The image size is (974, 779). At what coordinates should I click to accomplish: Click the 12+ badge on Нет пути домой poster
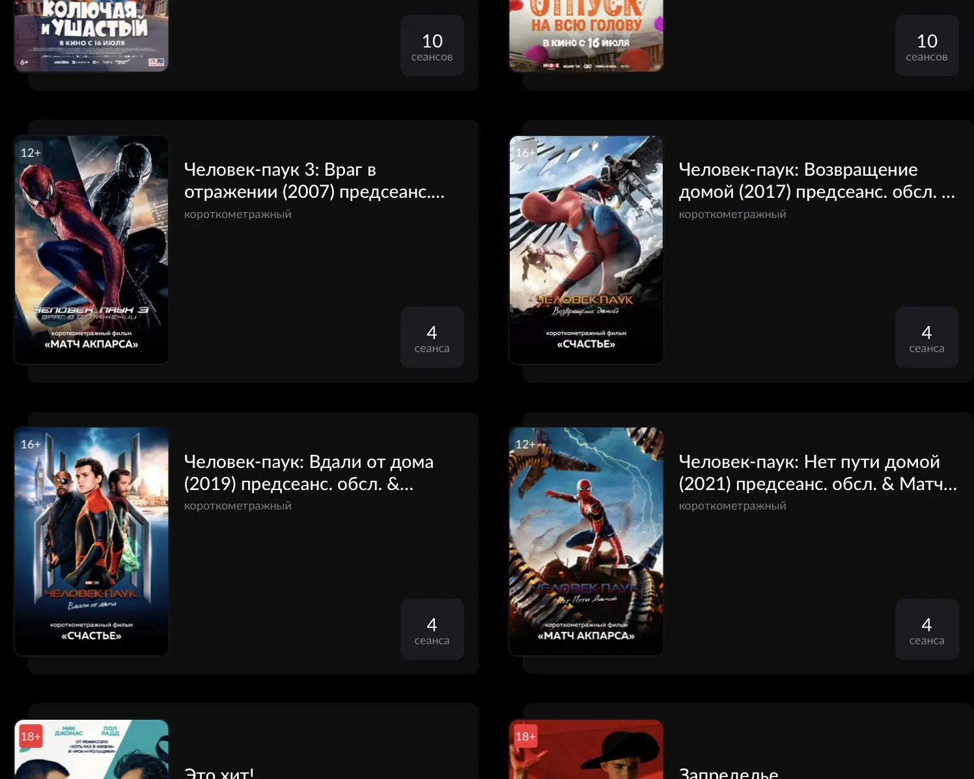point(525,444)
